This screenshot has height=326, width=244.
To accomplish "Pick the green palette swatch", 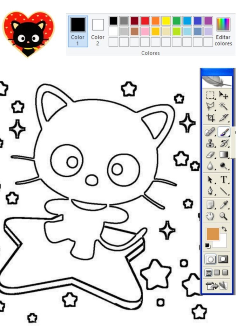I will click(x=177, y=21).
